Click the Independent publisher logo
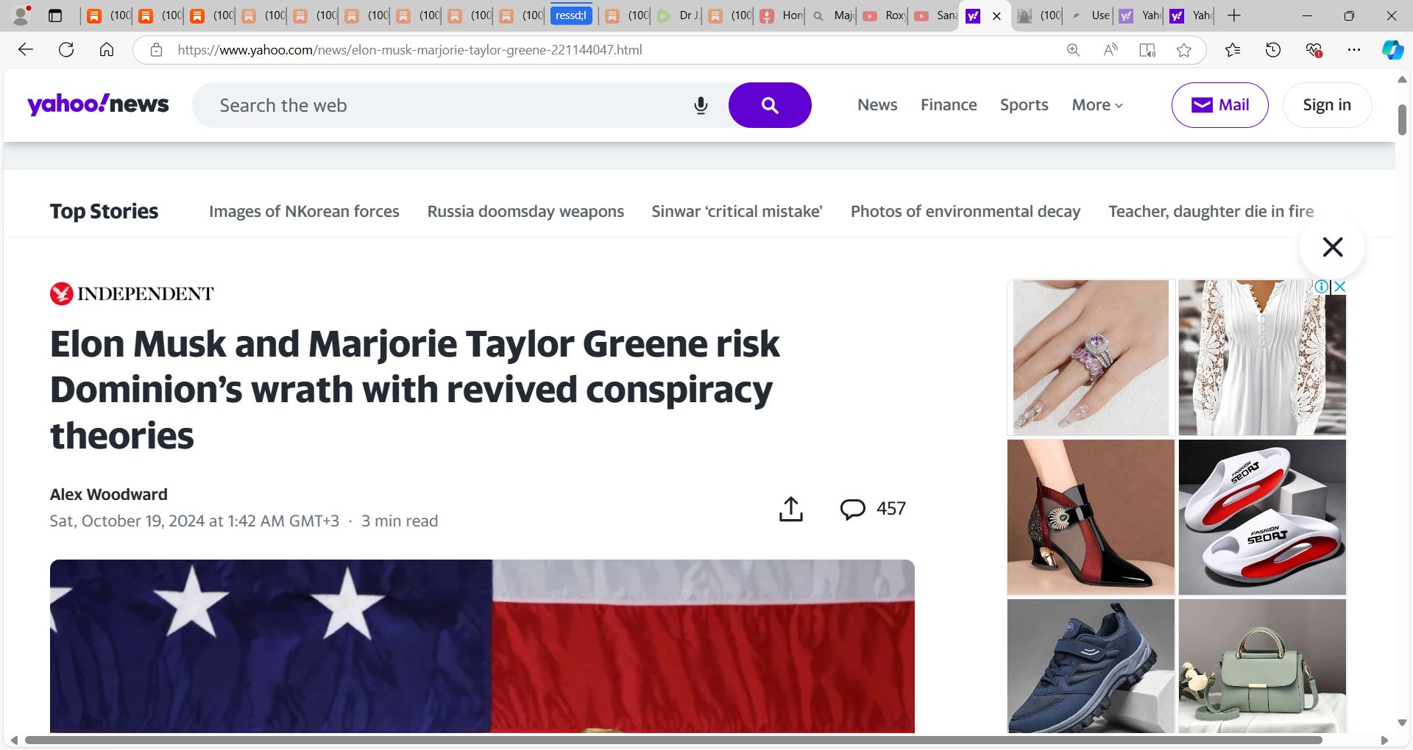 click(132, 294)
